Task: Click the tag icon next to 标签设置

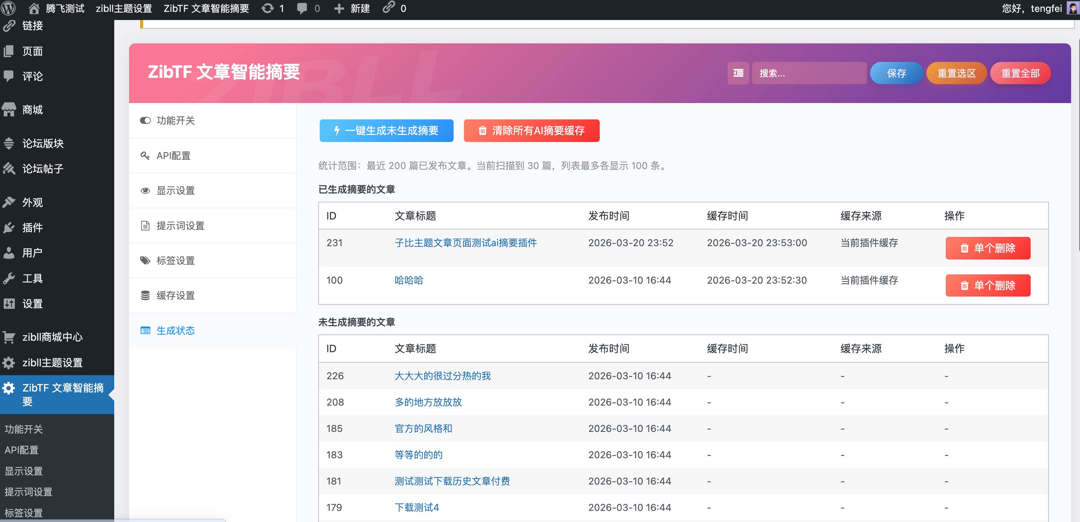Action: 145,260
